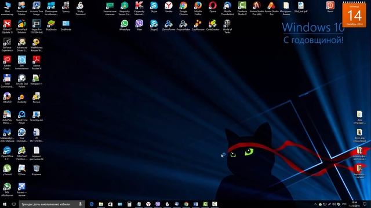Open Google Chrome from the taskbar

(186, 204)
